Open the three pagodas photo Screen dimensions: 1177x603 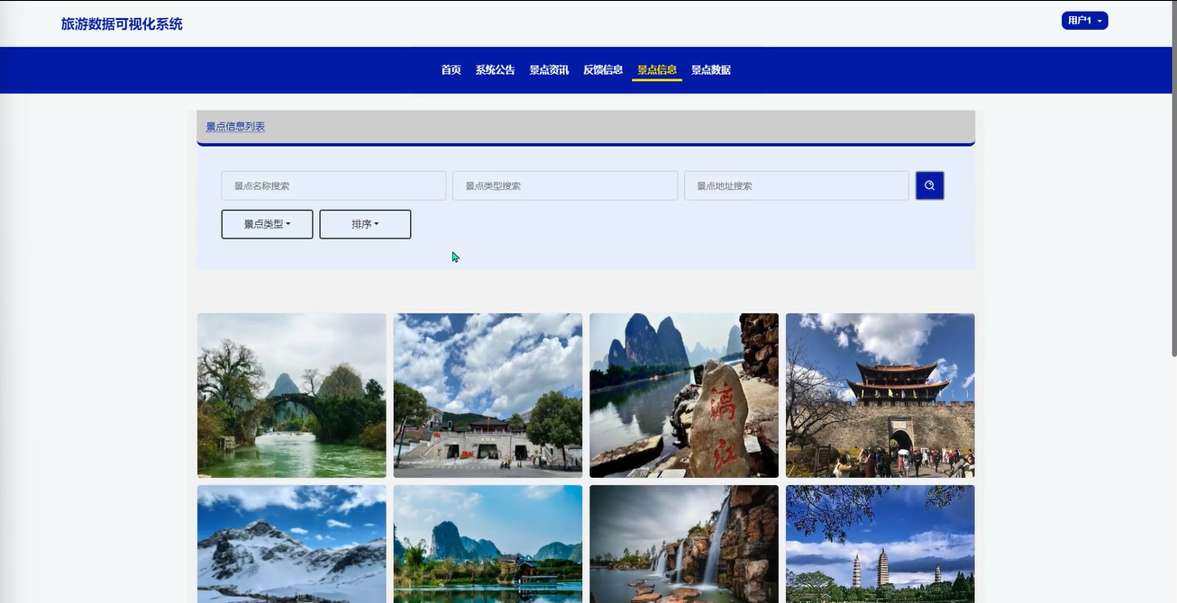(880, 544)
